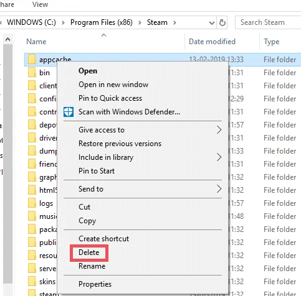The width and height of the screenshot is (301, 296).
Task: Select the drivers folder icon
Action: (x=32, y=138)
